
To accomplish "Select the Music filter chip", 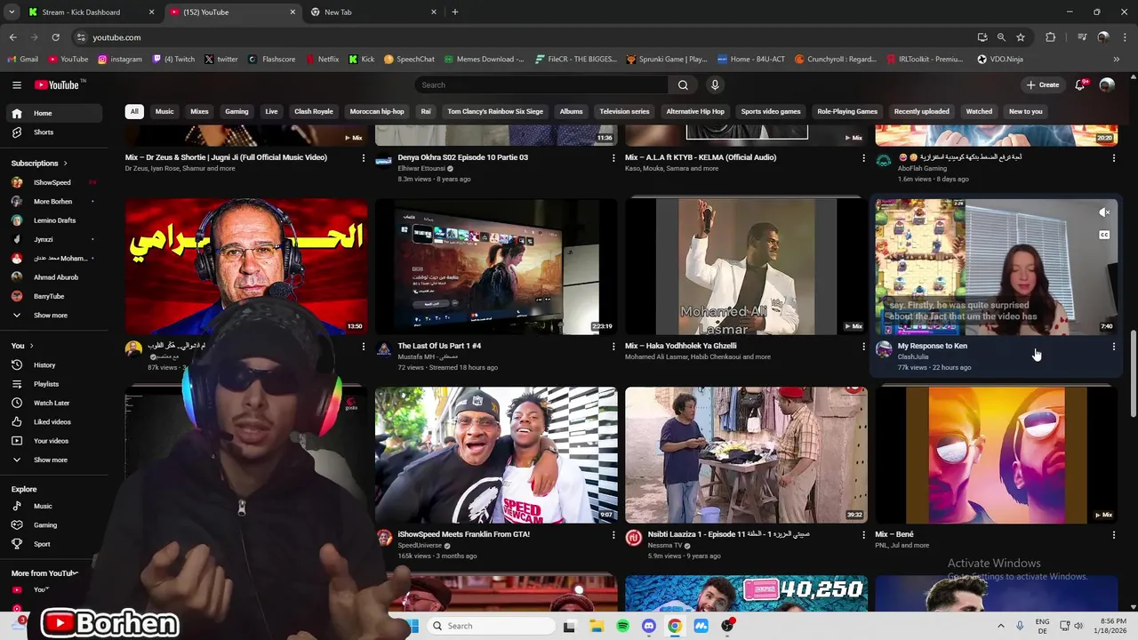I will click(x=164, y=111).
